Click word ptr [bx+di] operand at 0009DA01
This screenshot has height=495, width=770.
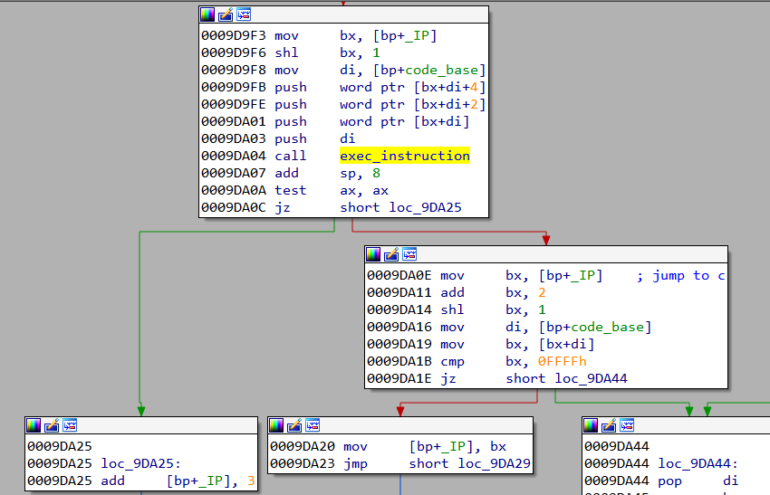pos(405,121)
